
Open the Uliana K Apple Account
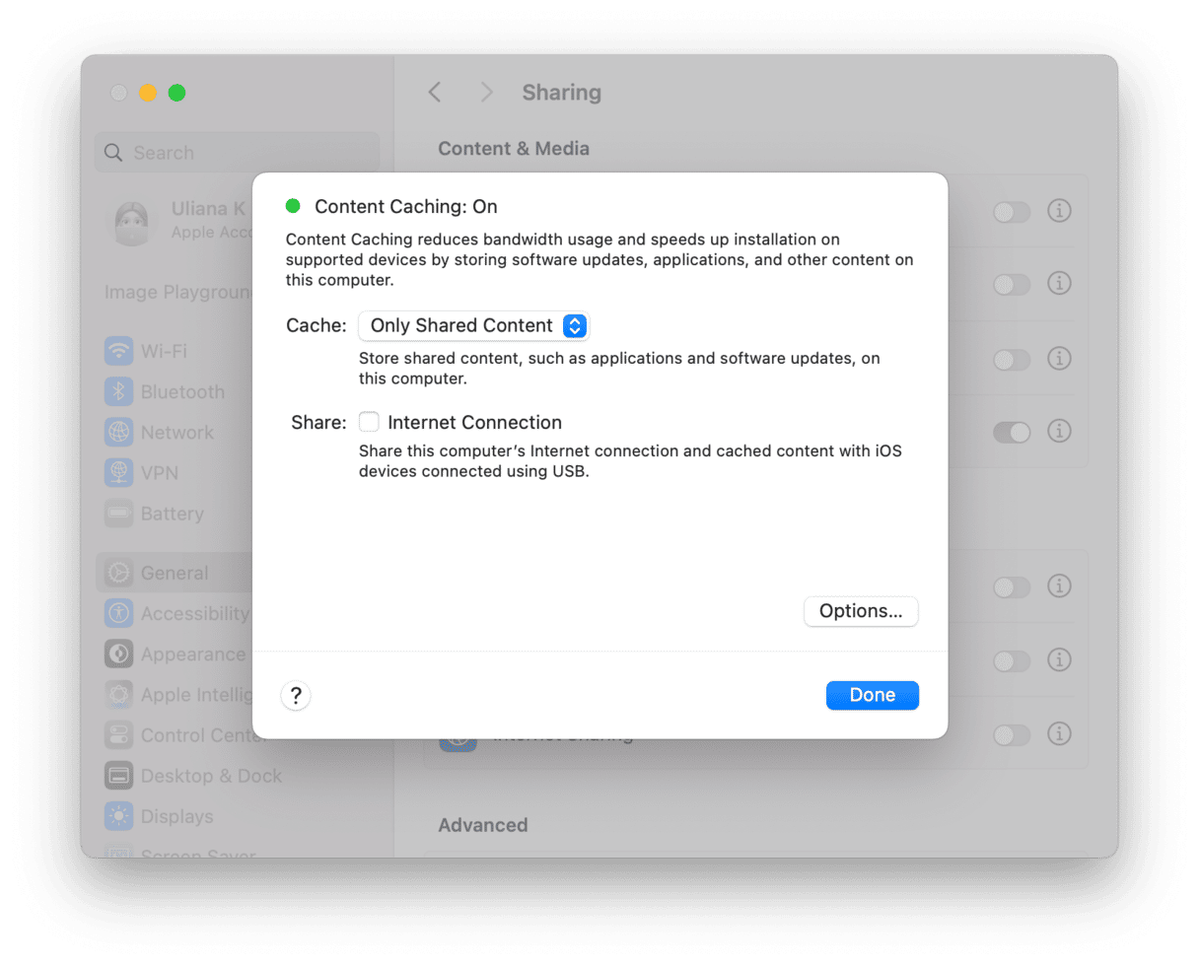point(177,220)
